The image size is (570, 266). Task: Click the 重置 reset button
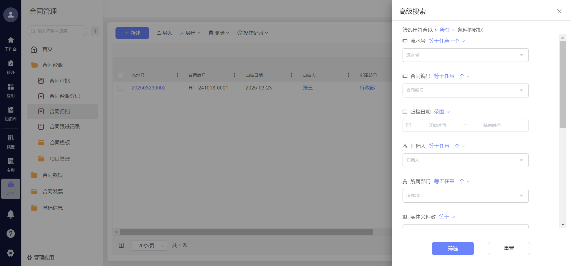click(509, 249)
